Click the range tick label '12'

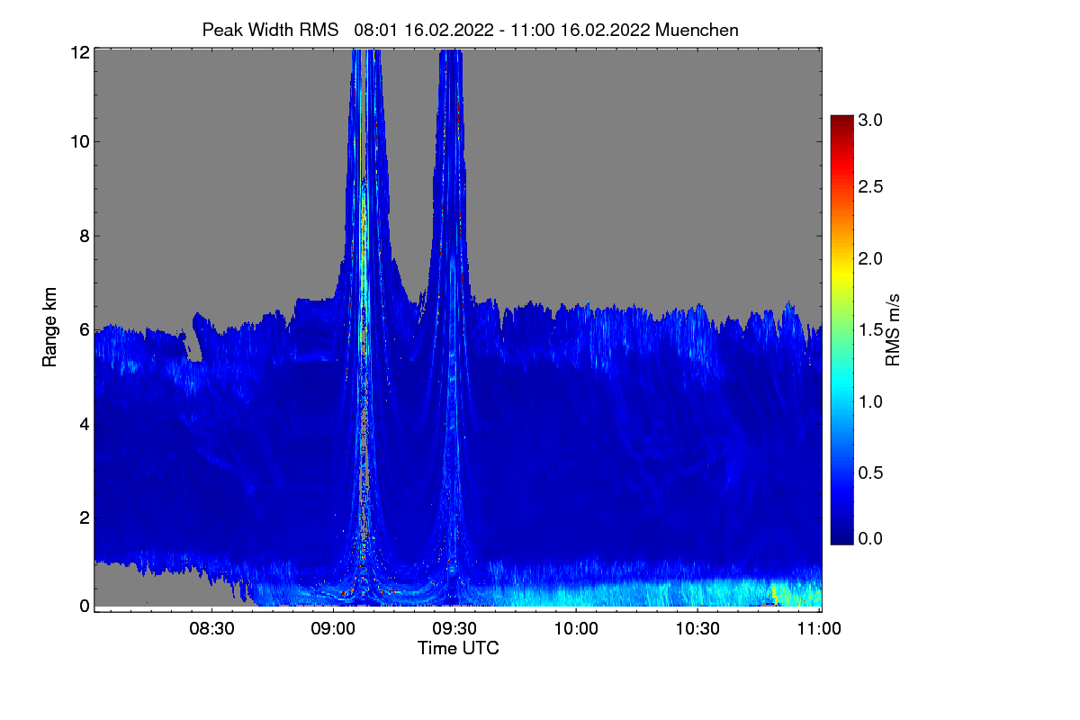(x=79, y=52)
